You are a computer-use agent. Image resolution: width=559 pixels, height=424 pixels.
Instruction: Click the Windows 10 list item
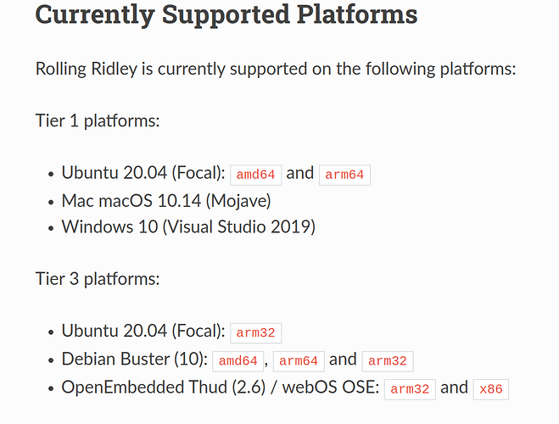[x=188, y=227]
